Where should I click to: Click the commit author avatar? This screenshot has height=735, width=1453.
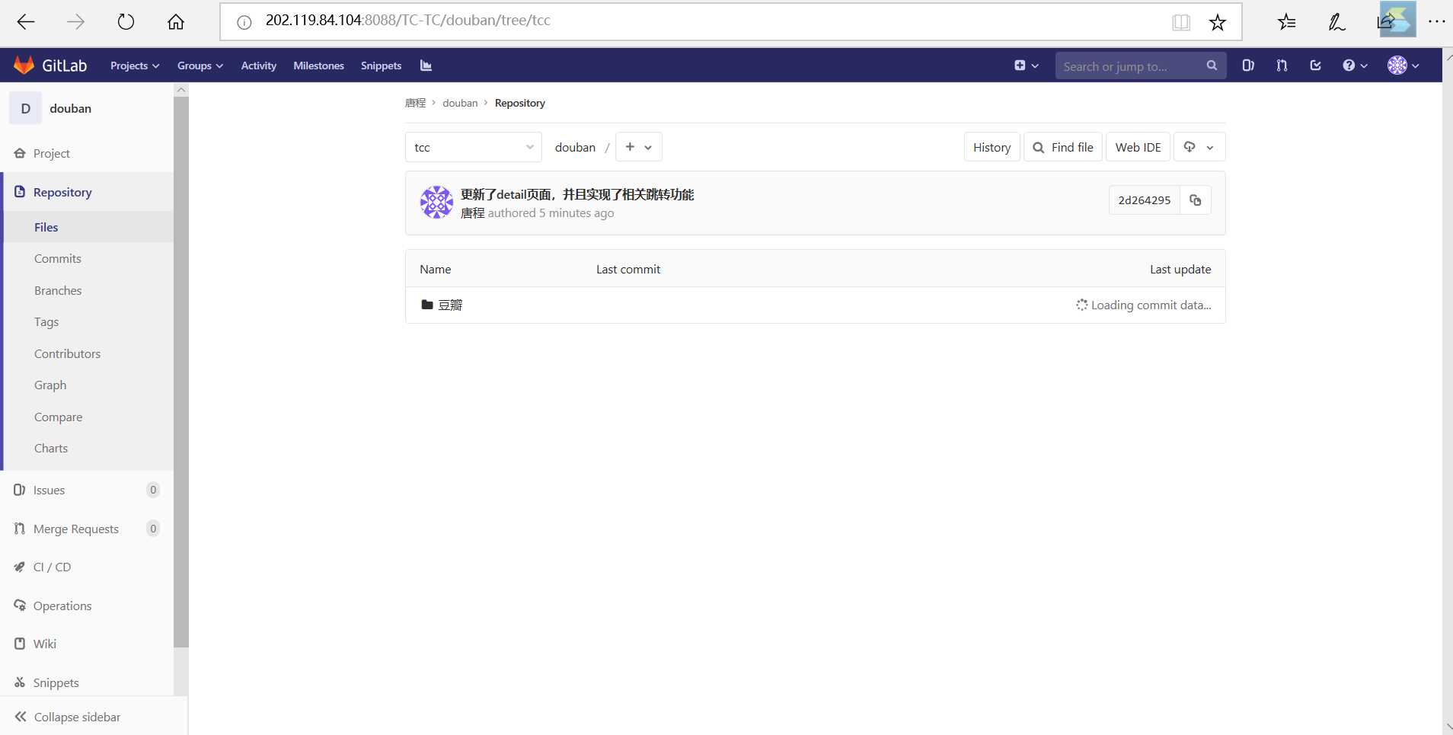point(436,203)
